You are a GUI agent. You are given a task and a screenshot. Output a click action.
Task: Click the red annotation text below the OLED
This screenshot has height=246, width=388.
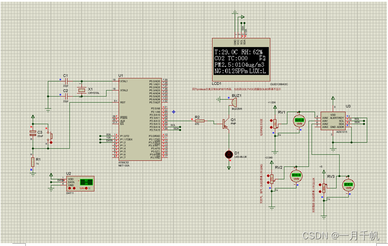[x=237, y=89]
